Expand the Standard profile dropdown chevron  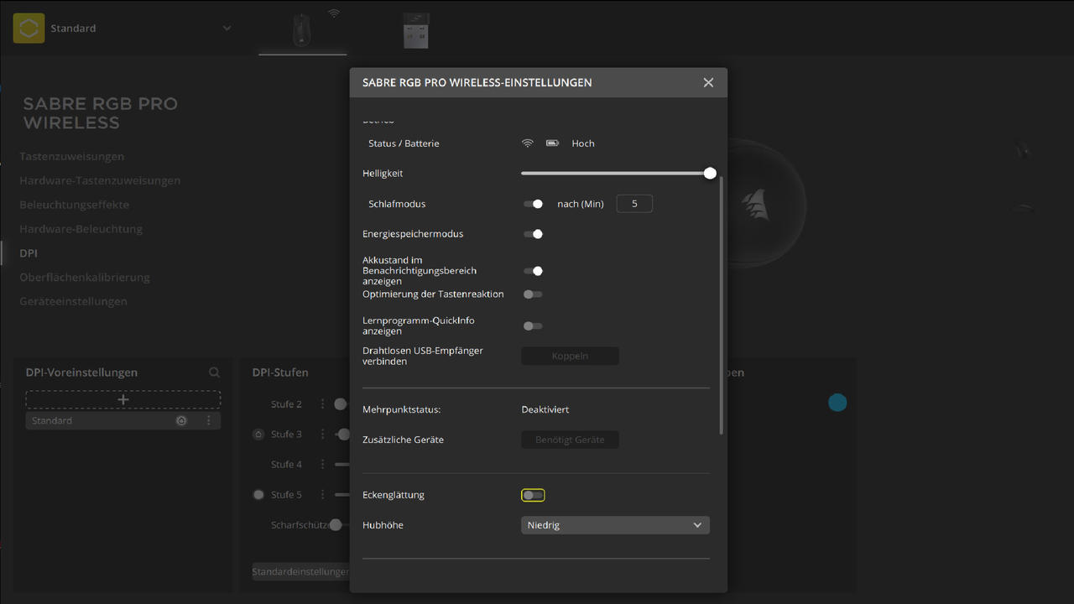227,29
